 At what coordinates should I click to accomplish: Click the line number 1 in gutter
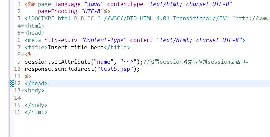pyautogui.click(x=19, y=4)
